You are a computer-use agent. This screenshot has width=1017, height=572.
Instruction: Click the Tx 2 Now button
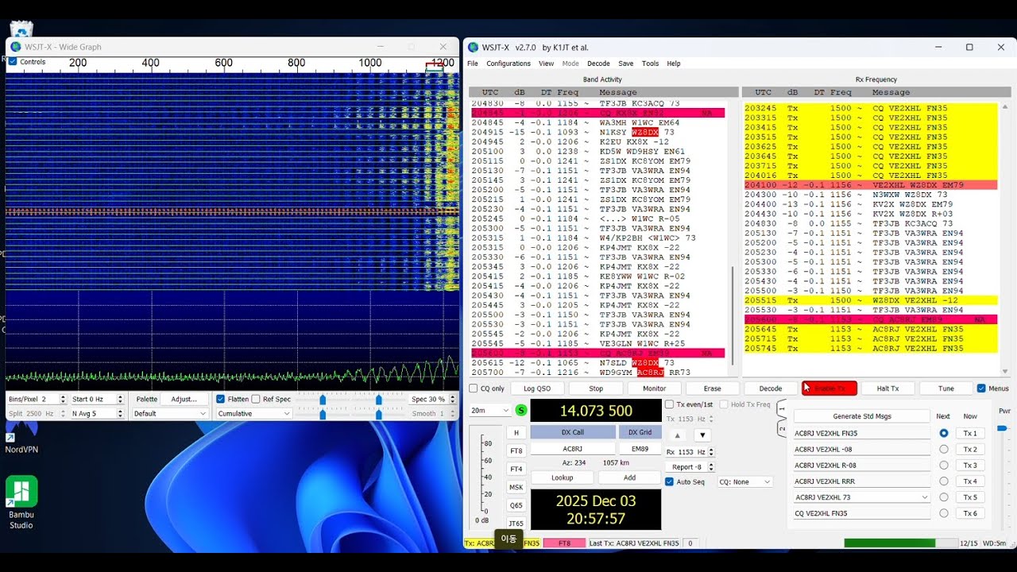point(970,450)
